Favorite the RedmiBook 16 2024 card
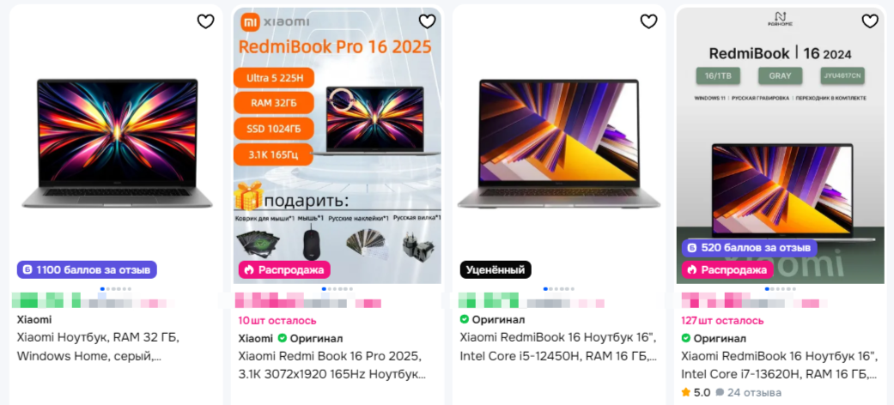This screenshot has width=894, height=405. (x=870, y=21)
